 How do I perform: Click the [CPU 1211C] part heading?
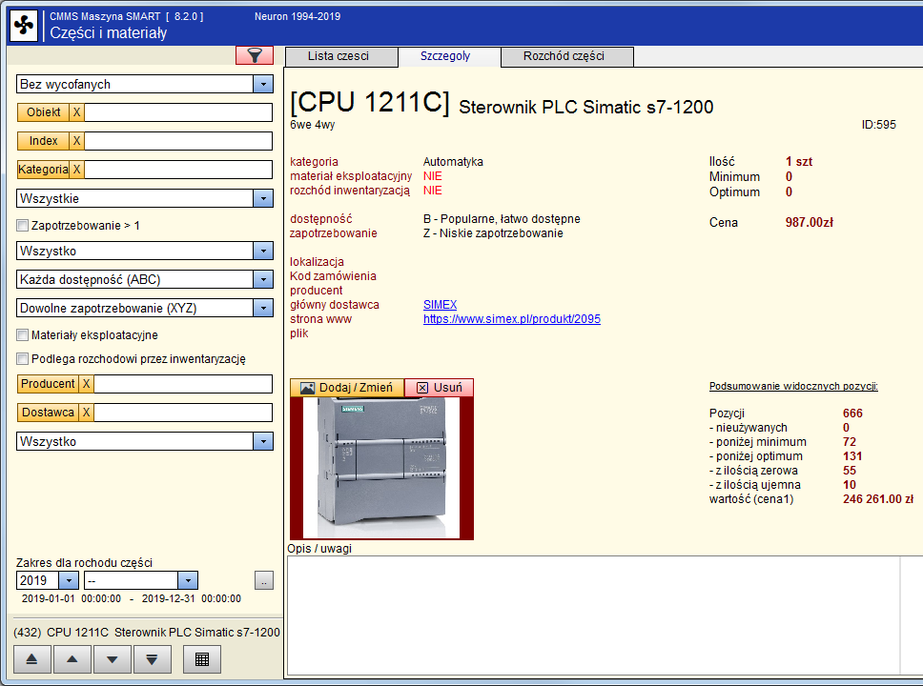coord(370,102)
